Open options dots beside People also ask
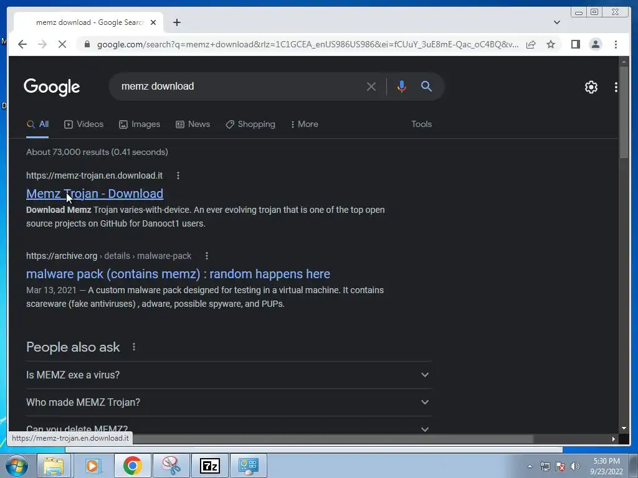638x478 pixels. point(134,347)
